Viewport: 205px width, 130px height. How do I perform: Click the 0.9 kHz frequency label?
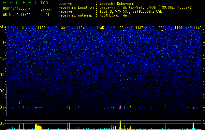click(3, 75)
